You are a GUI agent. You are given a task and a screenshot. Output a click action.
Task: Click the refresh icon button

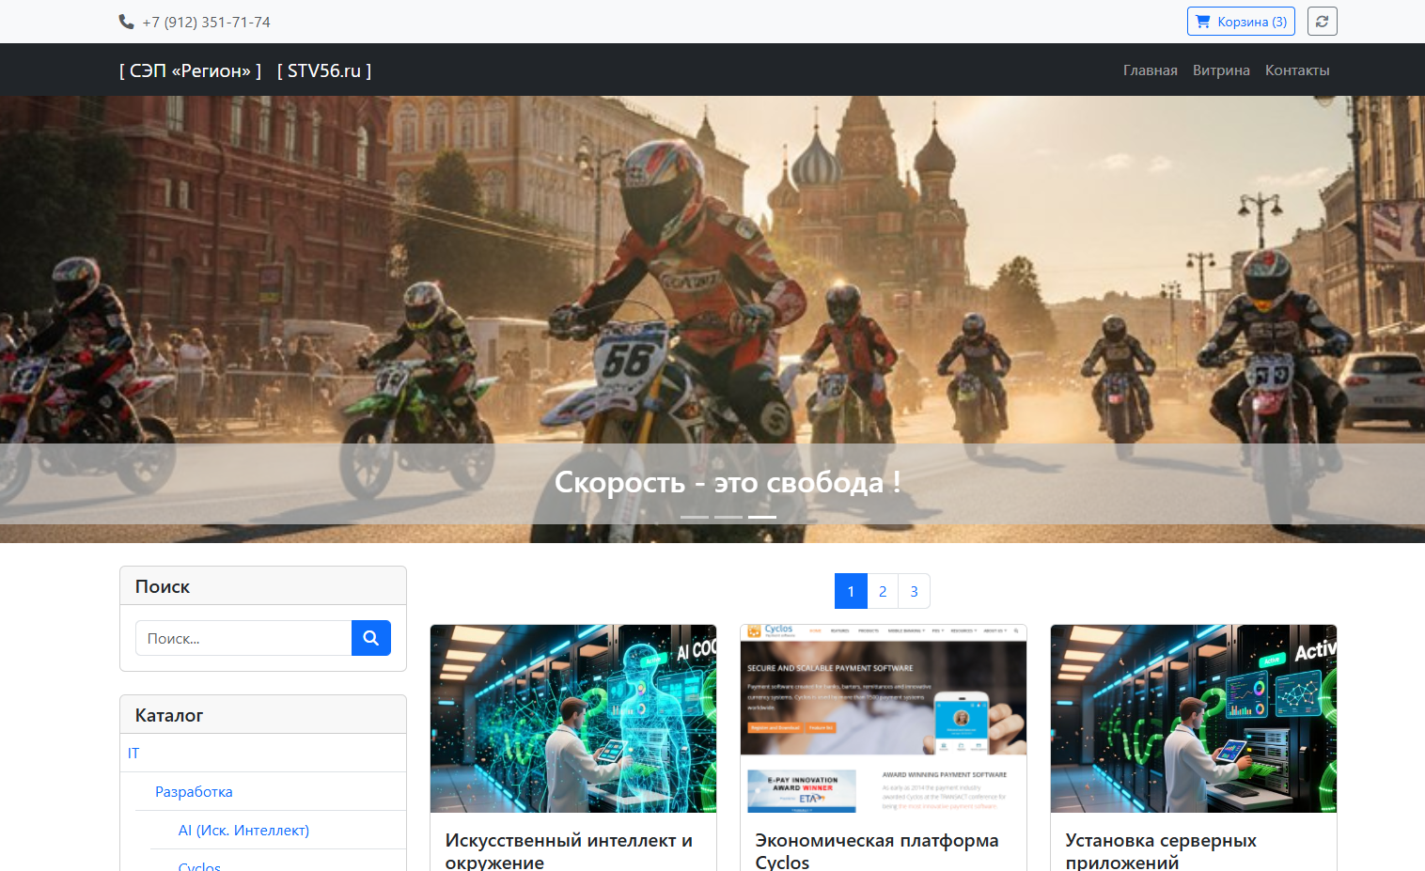[x=1322, y=22]
